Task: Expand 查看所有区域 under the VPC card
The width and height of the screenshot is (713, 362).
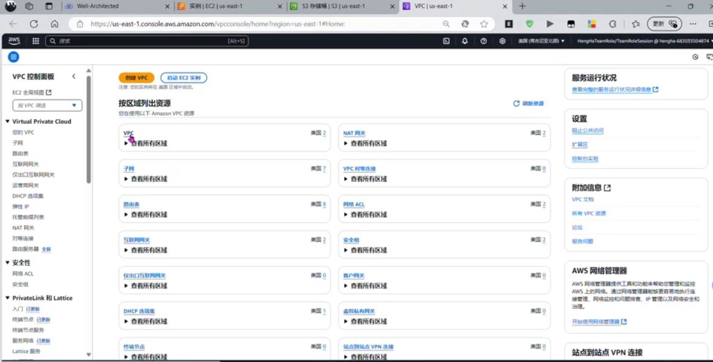Action: point(146,143)
